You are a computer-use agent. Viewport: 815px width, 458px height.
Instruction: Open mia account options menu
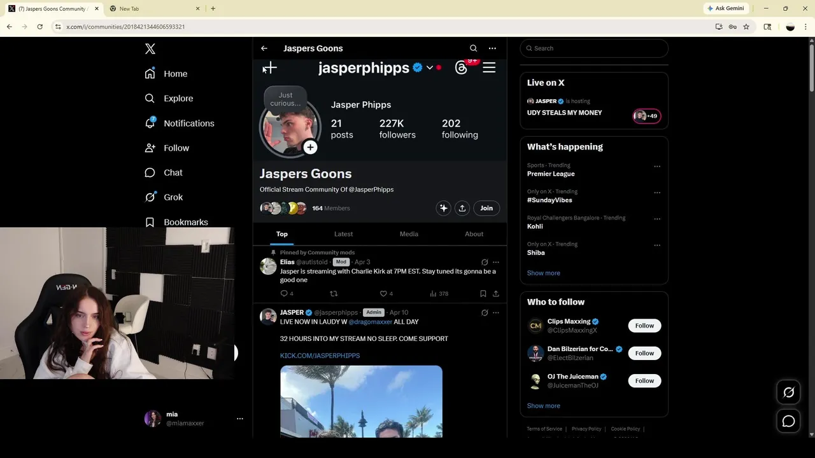[240, 419]
